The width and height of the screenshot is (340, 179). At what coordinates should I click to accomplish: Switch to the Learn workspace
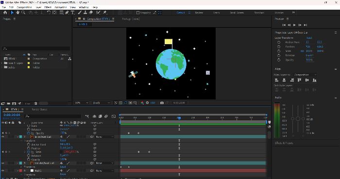click(217, 13)
